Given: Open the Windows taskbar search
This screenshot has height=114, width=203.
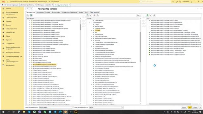Looking at the screenshot, I should point(9,112).
